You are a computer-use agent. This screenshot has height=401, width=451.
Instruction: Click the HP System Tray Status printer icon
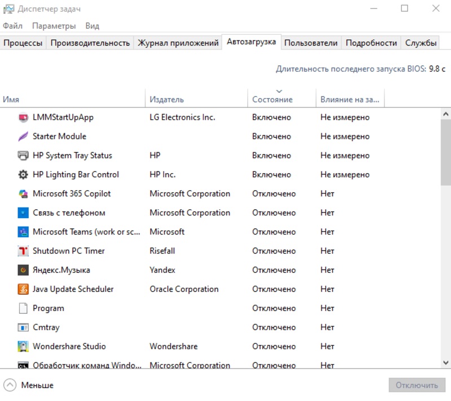(x=23, y=156)
